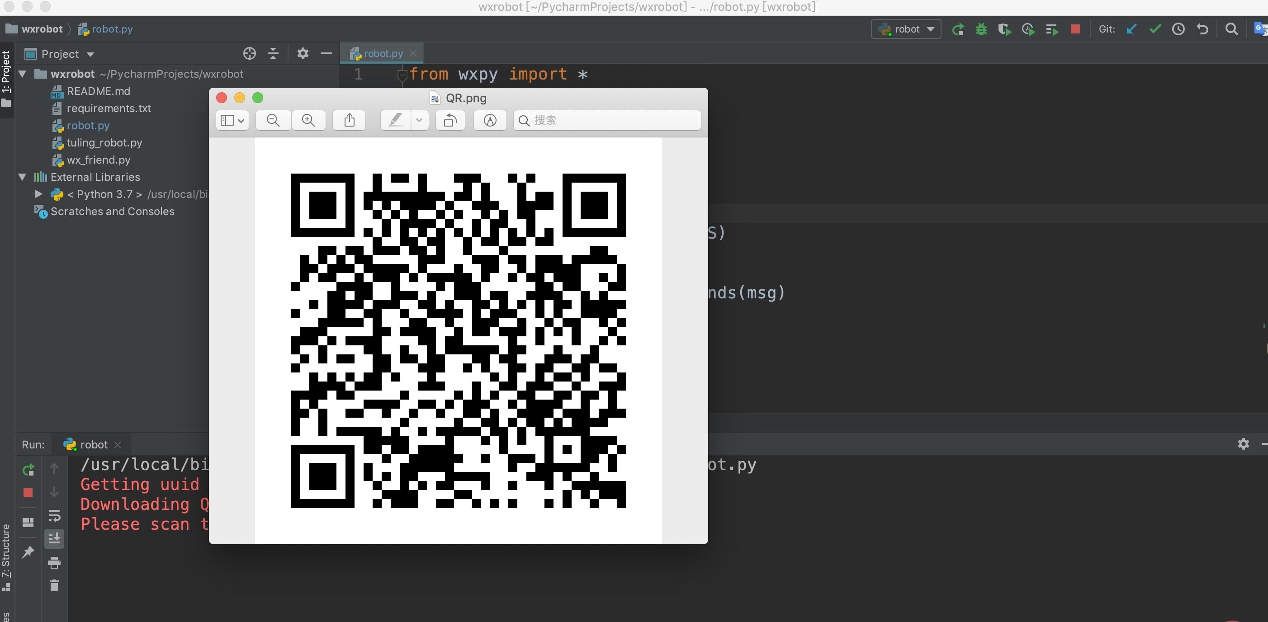This screenshot has width=1268, height=622.
Task: Click the QR code image
Action: tap(458, 340)
